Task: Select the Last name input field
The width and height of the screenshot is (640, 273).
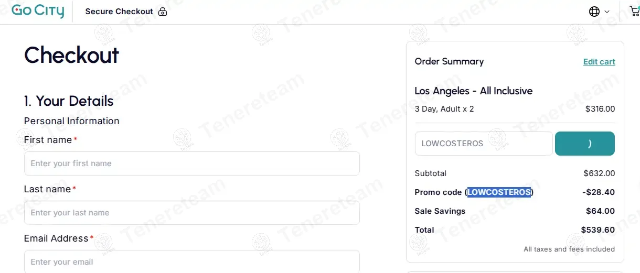Action: tap(191, 213)
